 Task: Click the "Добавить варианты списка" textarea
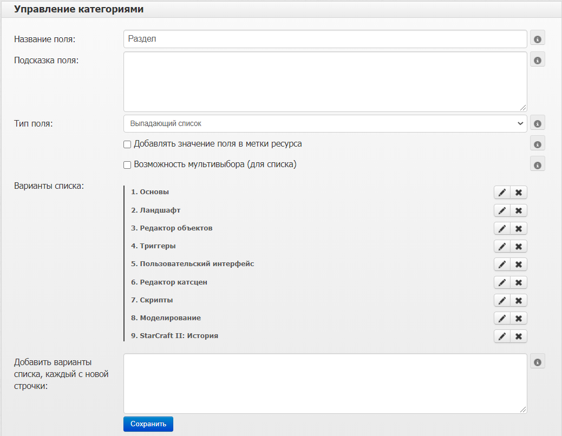pos(325,384)
